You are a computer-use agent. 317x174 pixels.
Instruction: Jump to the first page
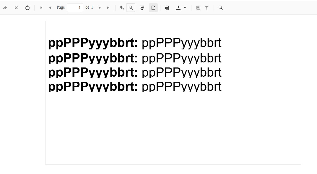coord(41,8)
